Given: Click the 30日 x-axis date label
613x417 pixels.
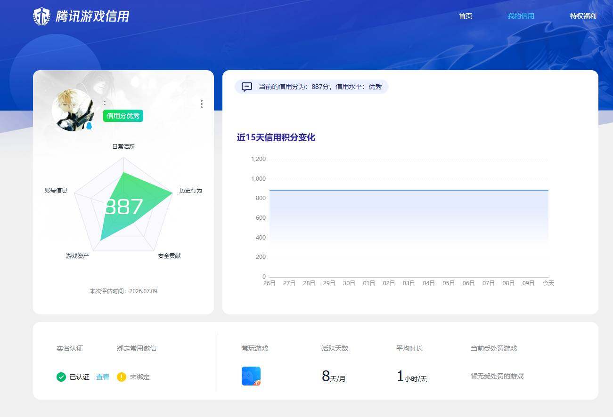Looking at the screenshot, I should coord(349,283).
